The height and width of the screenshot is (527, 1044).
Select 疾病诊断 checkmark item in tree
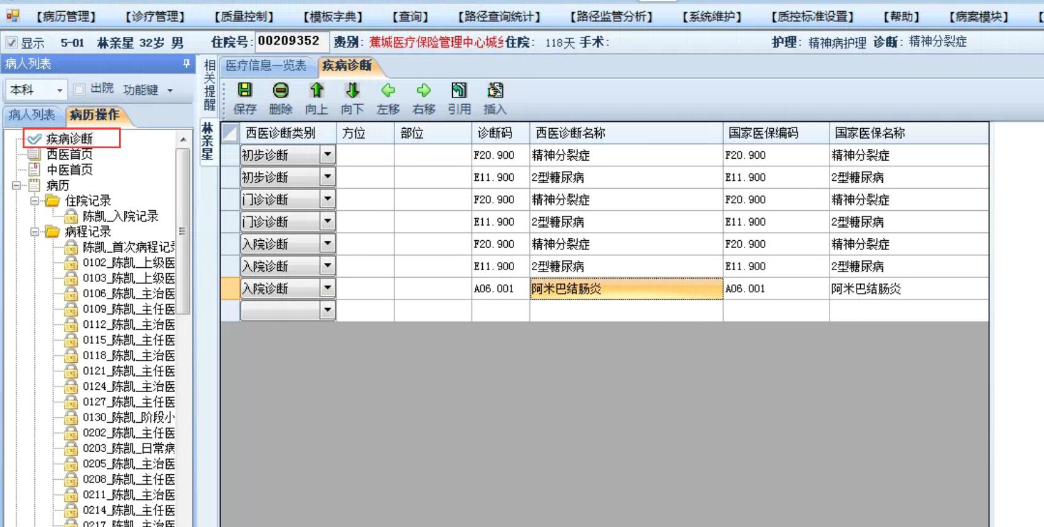pyautogui.click(x=69, y=138)
